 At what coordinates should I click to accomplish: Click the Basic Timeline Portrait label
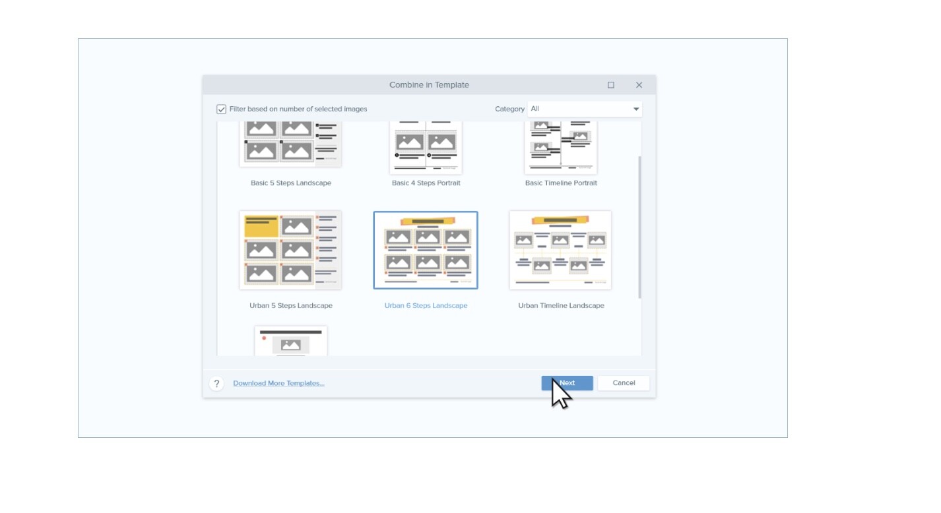[x=561, y=183]
